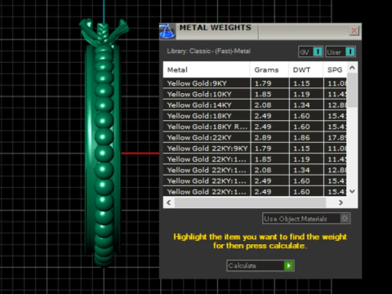Select the Yellow Gold:22KY row
Viewport: 392px width, 294px height.
[255, 138]
